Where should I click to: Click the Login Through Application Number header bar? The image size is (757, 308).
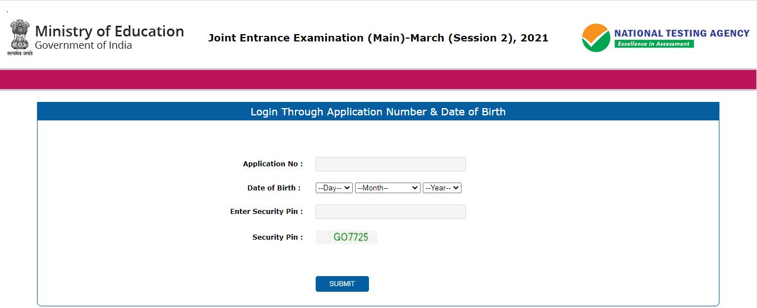point(378,111)
